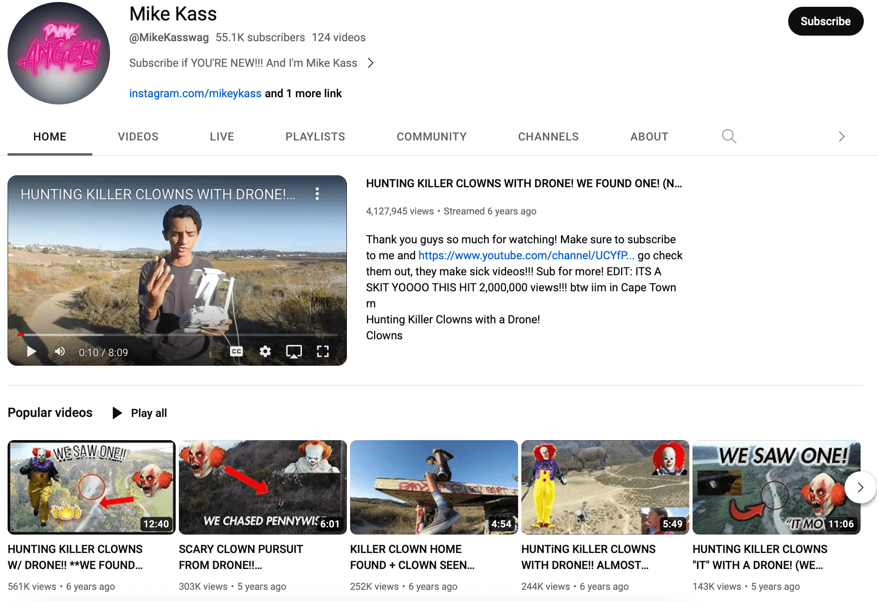Screen dimensions: 877x601
Task: Click the Popular videos heading
Action: pos(50,413)
